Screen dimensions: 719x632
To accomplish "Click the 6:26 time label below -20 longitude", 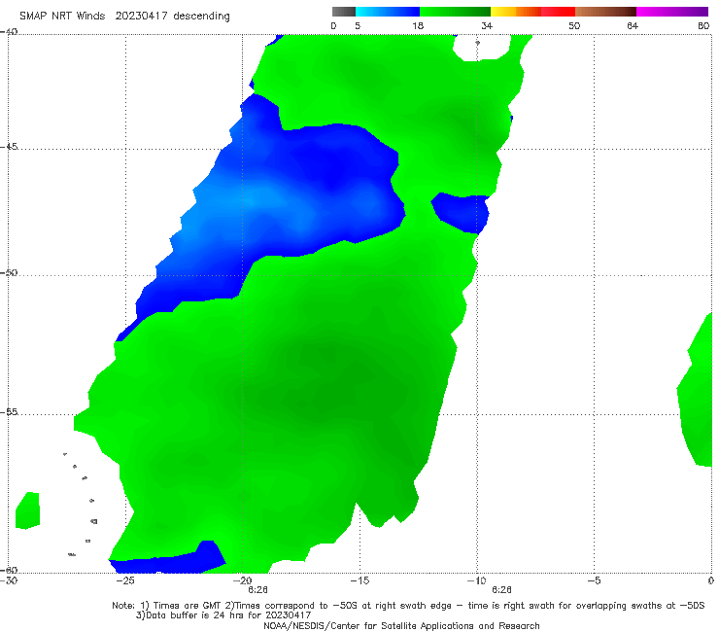I will 257,590.
